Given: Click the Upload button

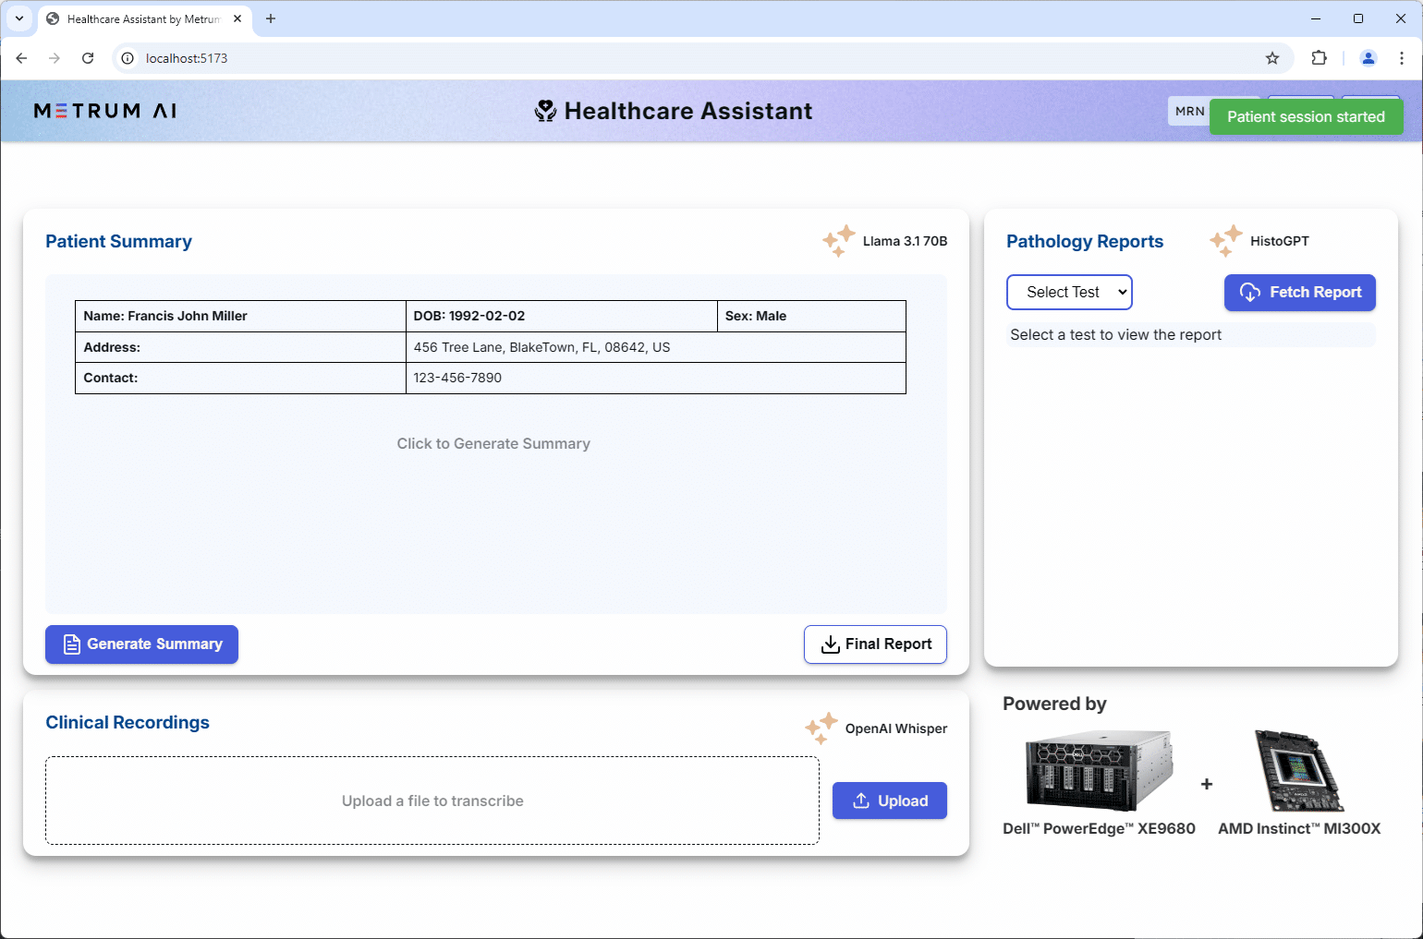Looking at the screenshot, I should click(890, 801).
